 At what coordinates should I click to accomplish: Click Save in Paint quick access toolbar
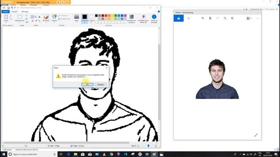8,8
